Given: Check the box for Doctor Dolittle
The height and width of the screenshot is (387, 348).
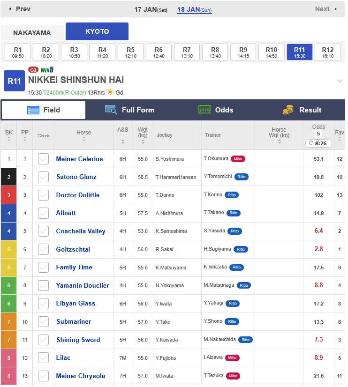Looking at the screenshot, I should pos(43,195).
